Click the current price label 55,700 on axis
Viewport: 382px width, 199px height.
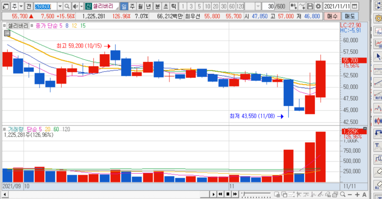click(354, 60)
